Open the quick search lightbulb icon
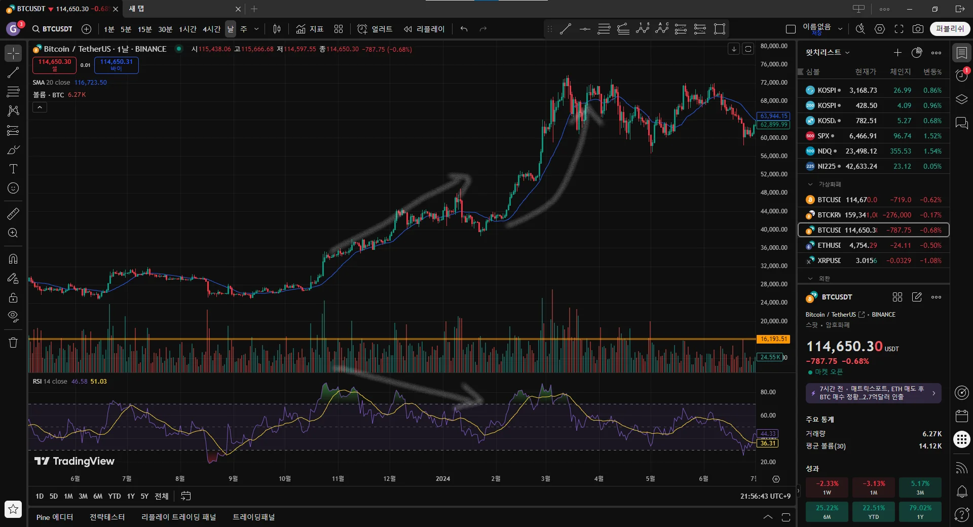973x527 pixels. 860,29
